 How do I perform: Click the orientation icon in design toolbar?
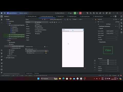pyautogui.click(x=68, y=19)
